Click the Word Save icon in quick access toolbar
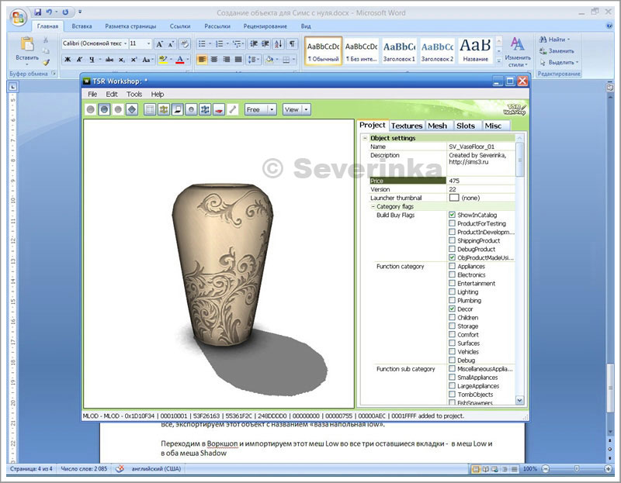 click(38, 12)
